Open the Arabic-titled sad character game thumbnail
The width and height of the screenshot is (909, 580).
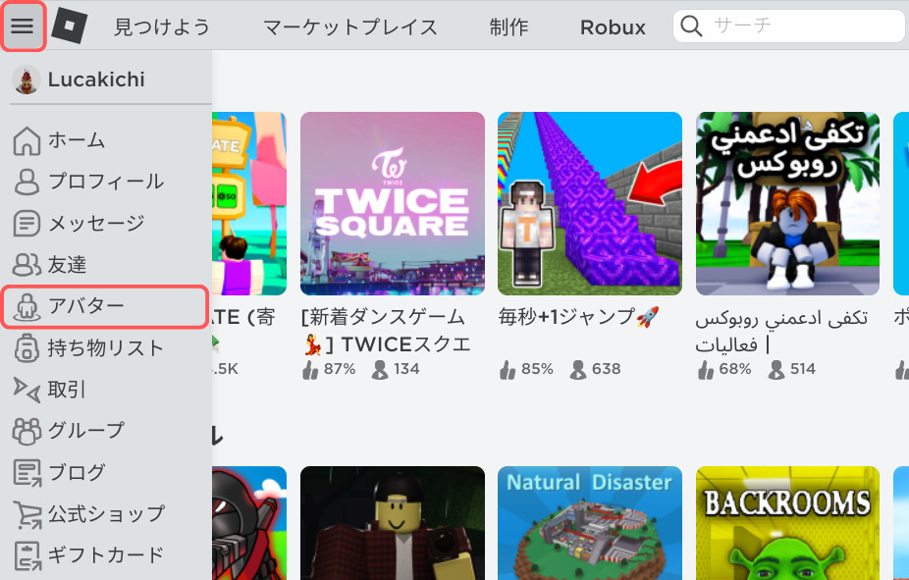pyautogui.click(x=788, y=203)
